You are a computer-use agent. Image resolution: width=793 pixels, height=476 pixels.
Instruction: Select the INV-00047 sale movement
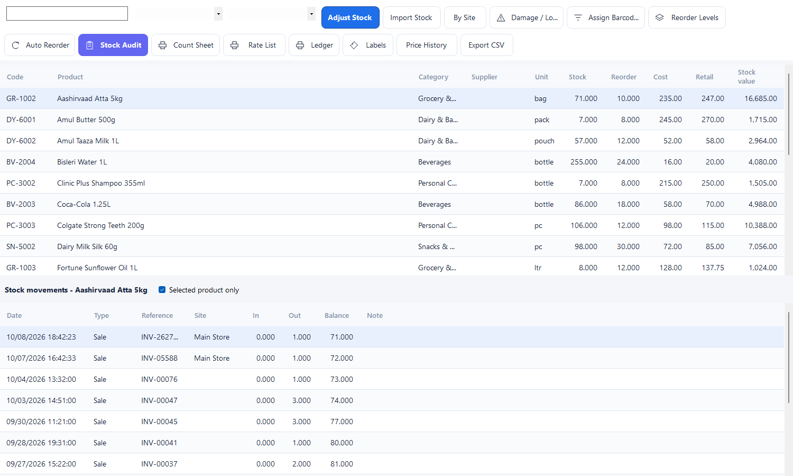click(392, 400)
